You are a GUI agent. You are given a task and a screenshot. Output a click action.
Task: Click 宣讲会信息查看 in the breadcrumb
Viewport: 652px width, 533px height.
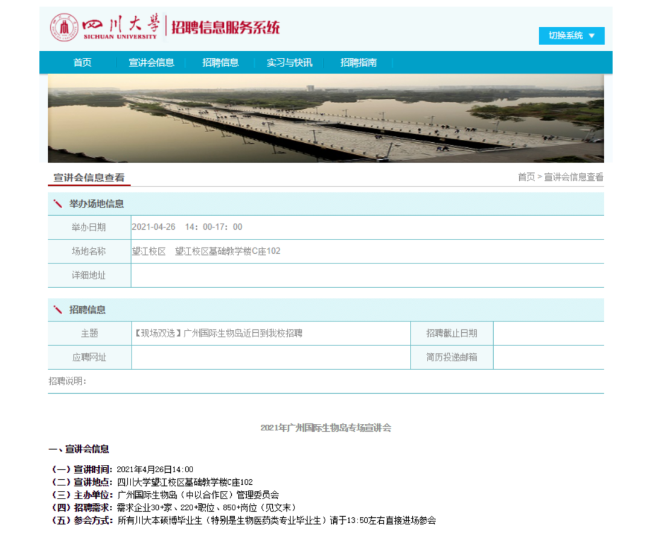pos(574,177)
